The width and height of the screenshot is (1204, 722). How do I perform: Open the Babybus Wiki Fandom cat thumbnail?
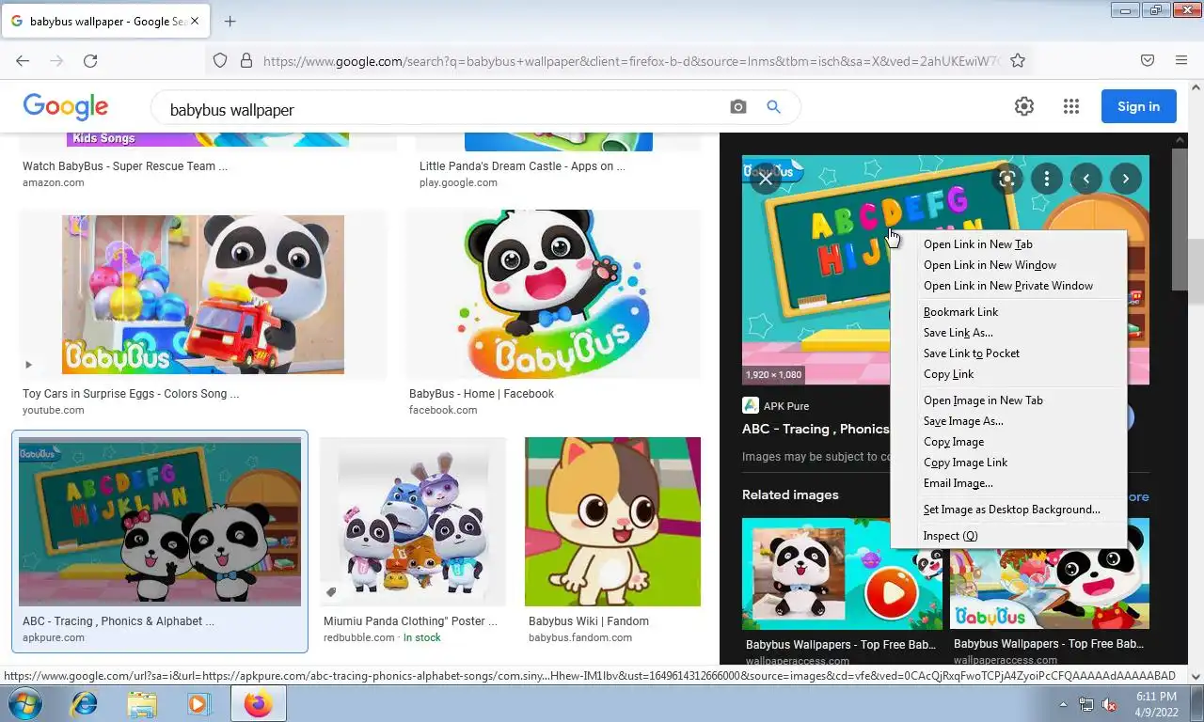pyautogui.click(x=612, y=522)
